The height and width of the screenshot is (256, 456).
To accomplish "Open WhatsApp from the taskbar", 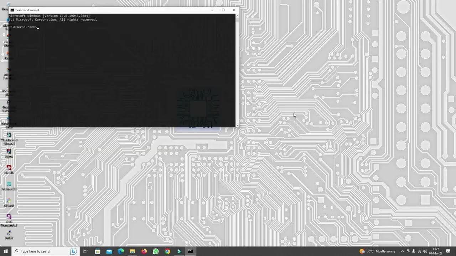I will tap(156, 251).
